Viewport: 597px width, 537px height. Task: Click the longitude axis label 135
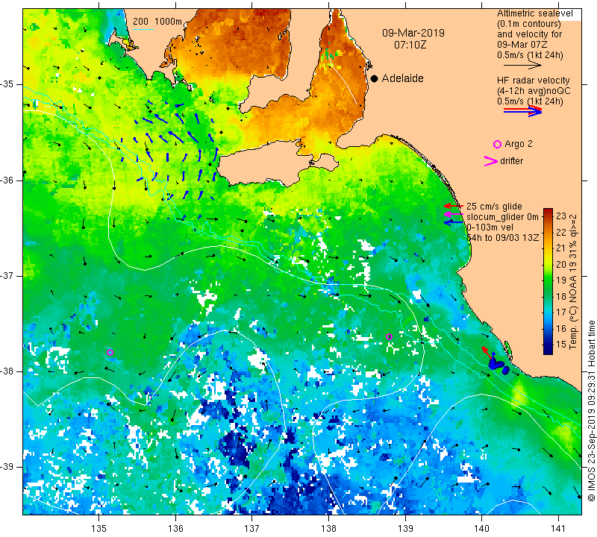[x=99, y=528]
